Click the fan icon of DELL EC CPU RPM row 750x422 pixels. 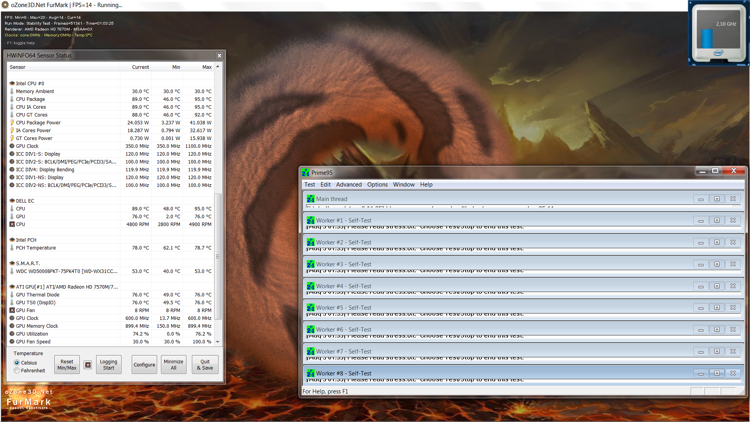tap(12, 224)
